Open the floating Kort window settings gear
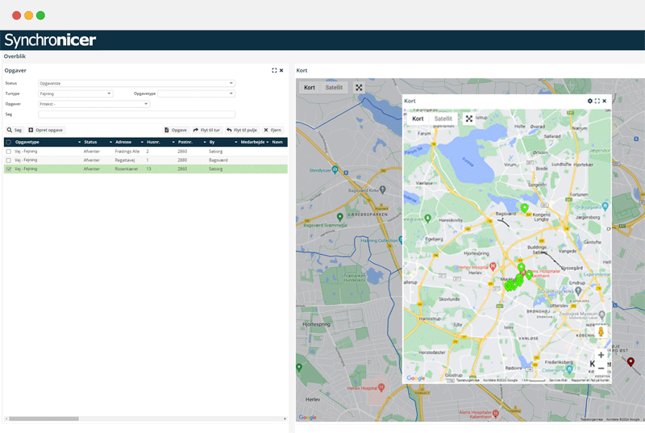Screen dimensions: 645x433 pos(590,101)
